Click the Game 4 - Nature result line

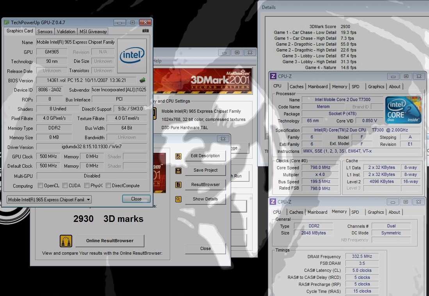331,67
